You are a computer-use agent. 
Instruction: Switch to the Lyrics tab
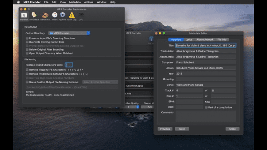[x=189, y=39]
